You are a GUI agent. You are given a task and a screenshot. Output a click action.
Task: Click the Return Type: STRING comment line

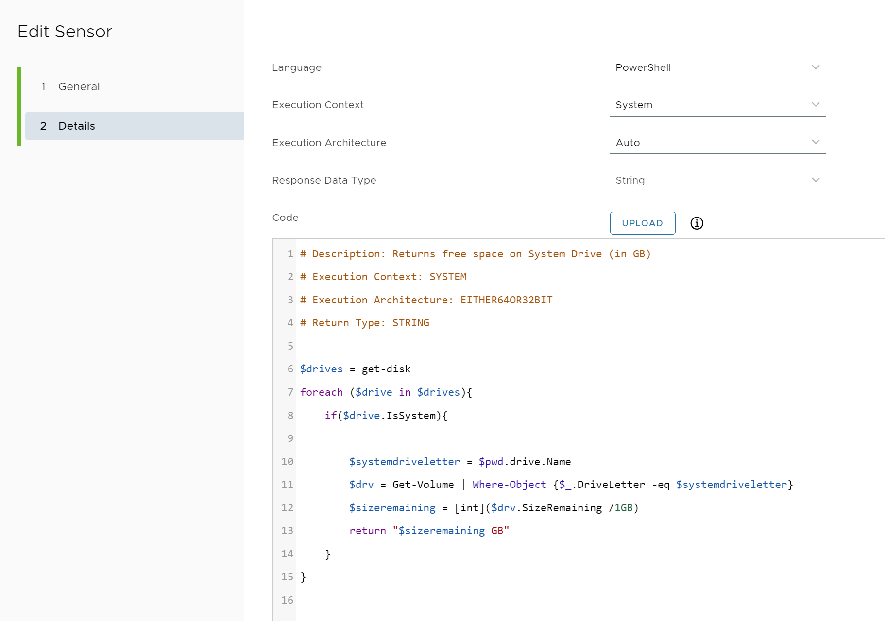click(x=364, y=323)
